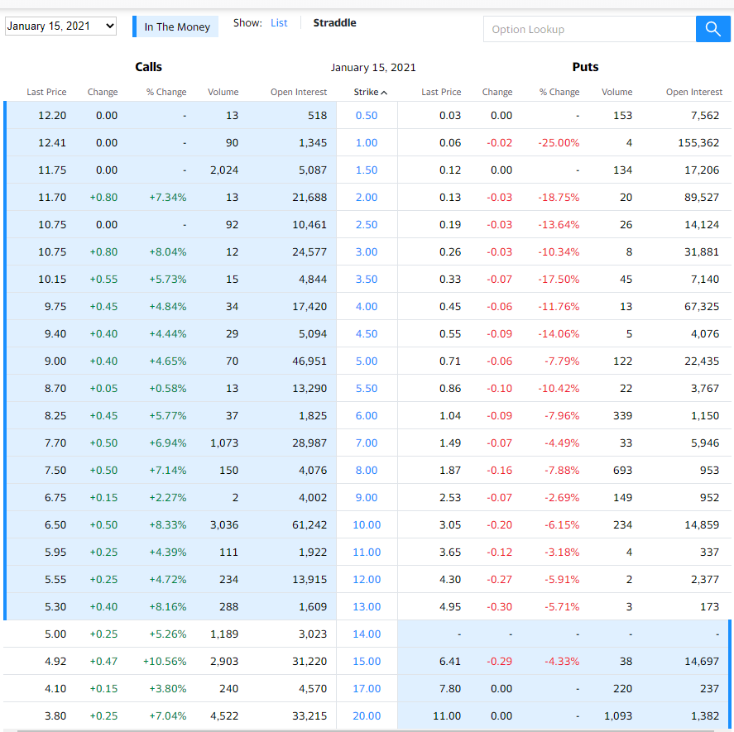Toggle the In The Money filter

[177, 26]
